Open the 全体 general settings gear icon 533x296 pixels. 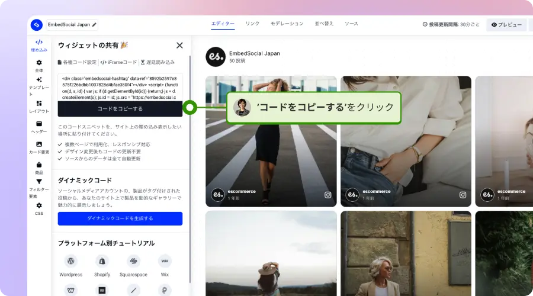click(39, 63)
